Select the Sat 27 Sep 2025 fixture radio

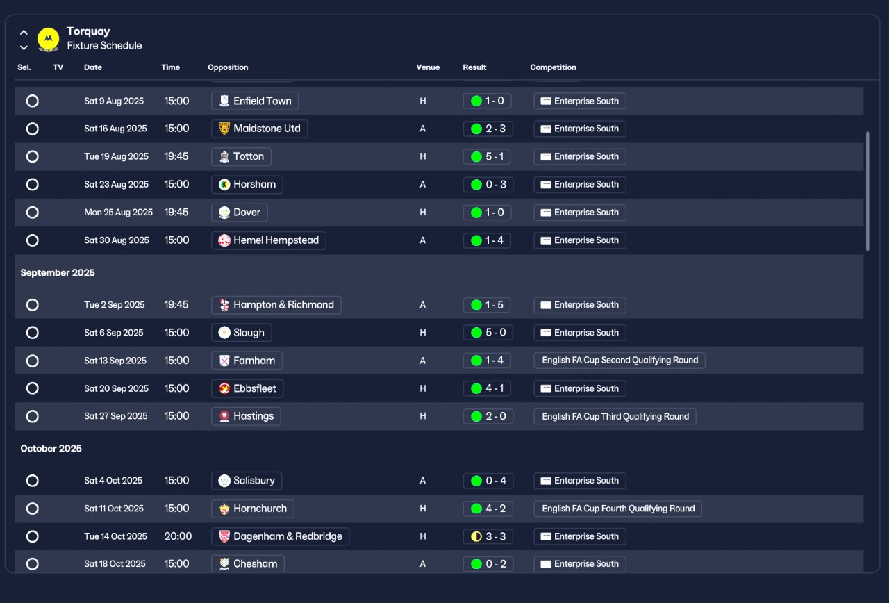click(32, 416)
